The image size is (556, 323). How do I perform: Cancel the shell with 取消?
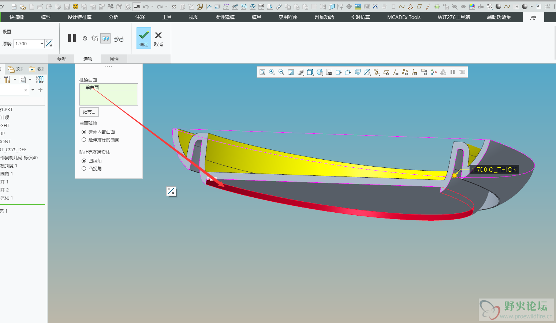coord(158,38)
